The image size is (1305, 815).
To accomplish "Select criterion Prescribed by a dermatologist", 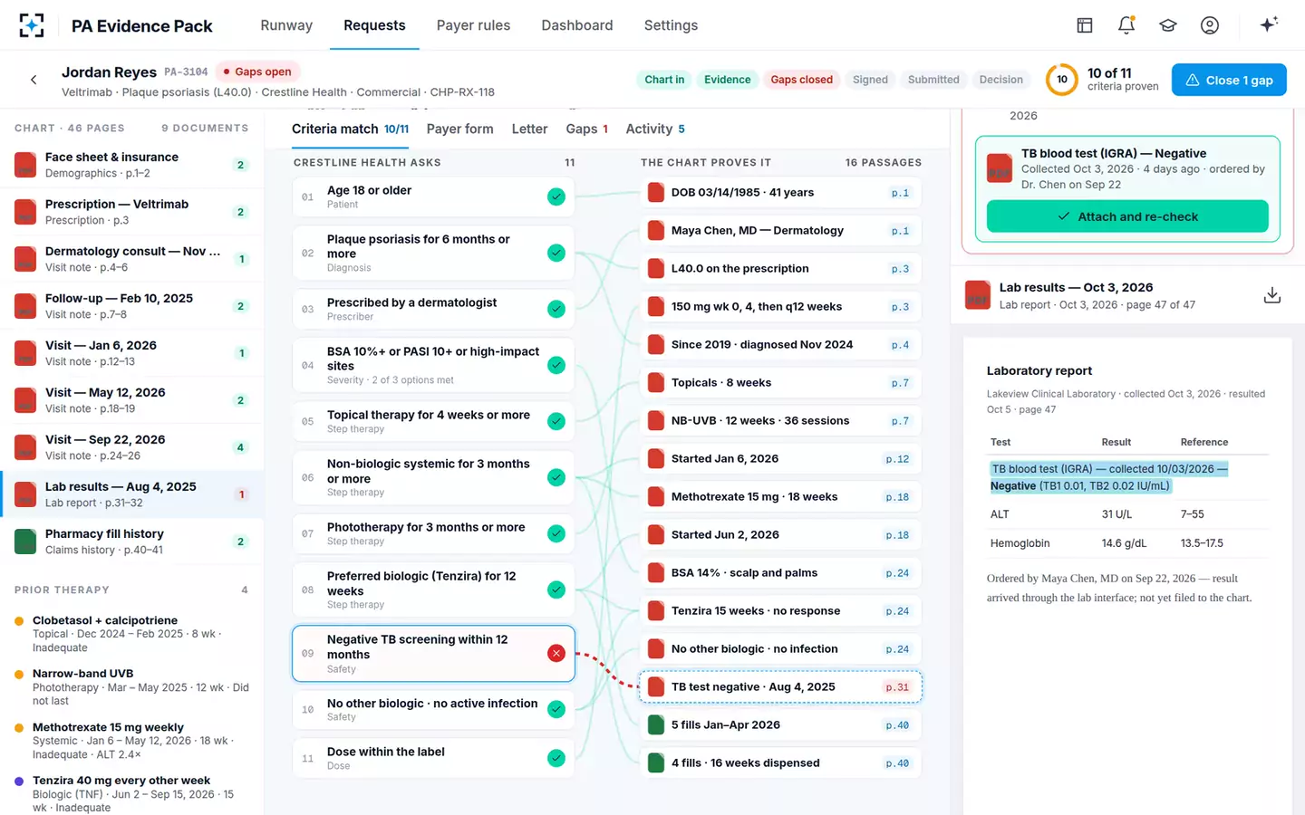I will [433, 309].
